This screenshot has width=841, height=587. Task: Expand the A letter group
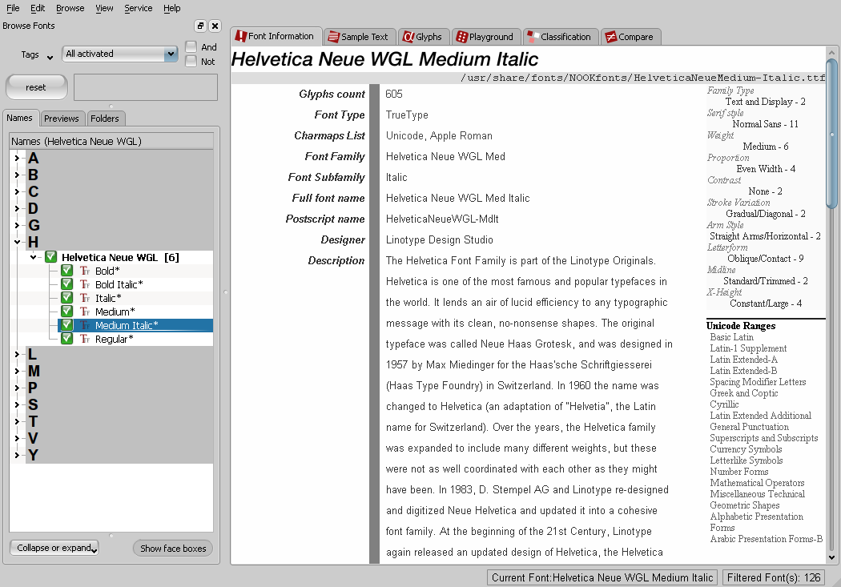(x=17, y=158)
